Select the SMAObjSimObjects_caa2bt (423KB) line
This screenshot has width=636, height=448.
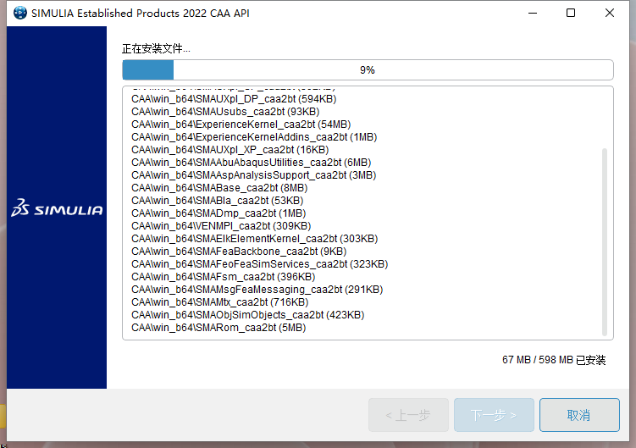click(247, 315)
